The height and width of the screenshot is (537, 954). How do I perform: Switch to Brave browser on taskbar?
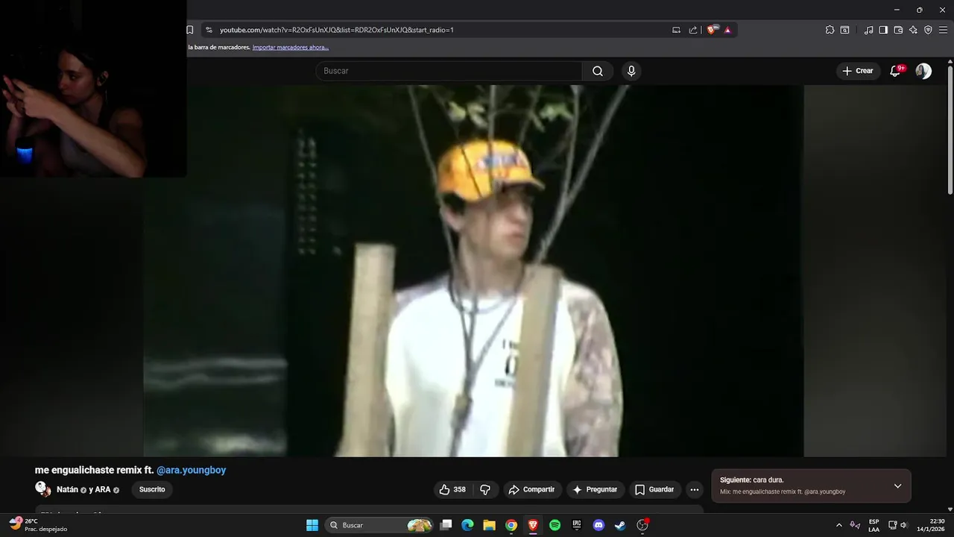click(x=533, y=525)
